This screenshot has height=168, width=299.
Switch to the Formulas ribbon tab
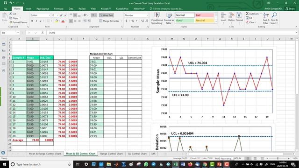(59, 9)
